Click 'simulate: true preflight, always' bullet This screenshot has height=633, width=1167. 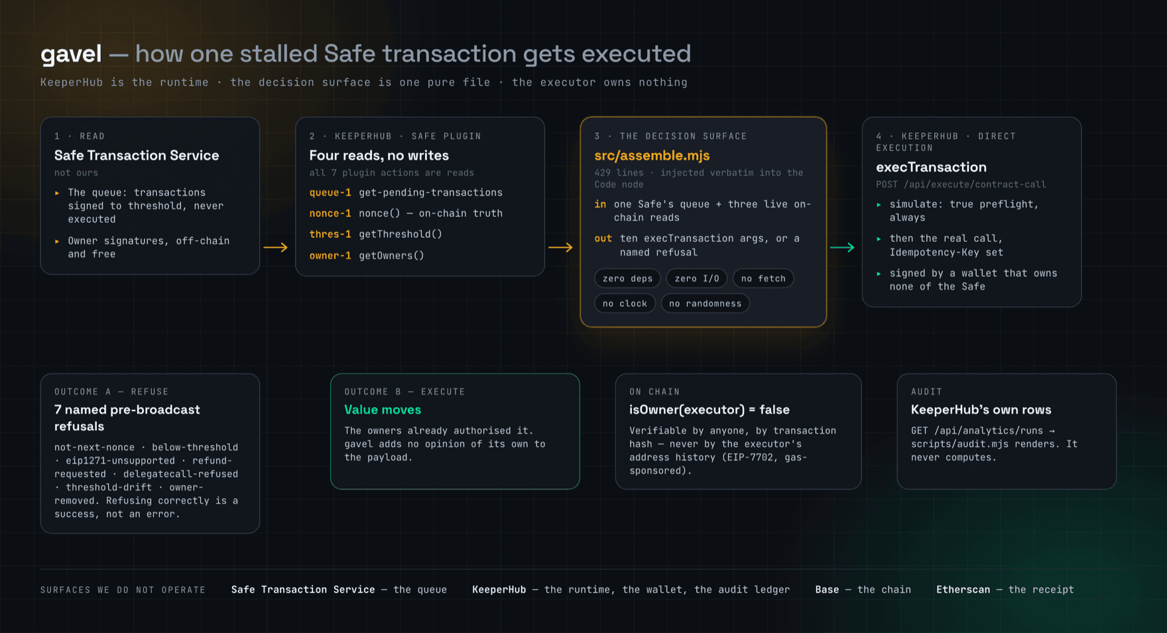[963, 211]
